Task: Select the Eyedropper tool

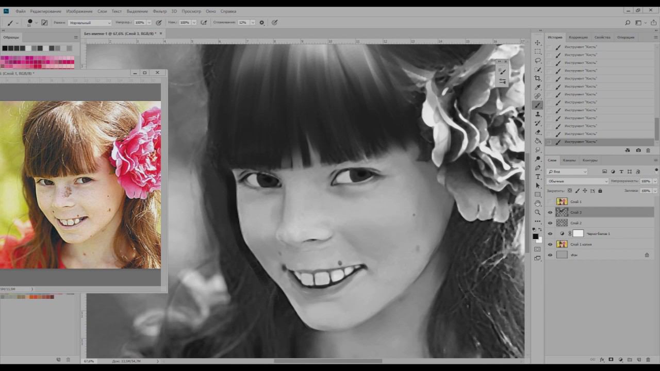Action: click(538, 87)
